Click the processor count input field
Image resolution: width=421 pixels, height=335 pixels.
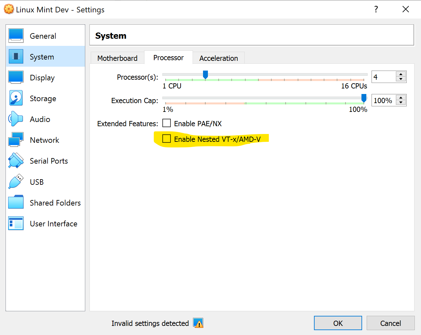coord(384,77)
